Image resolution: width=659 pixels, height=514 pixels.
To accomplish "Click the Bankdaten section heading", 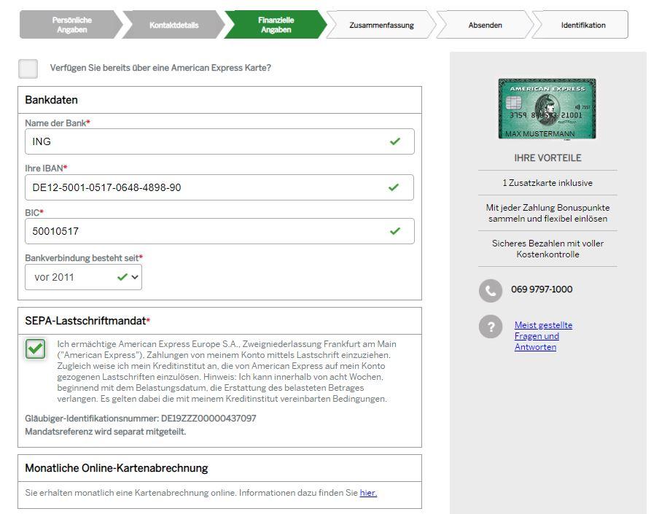I will 51,100.
